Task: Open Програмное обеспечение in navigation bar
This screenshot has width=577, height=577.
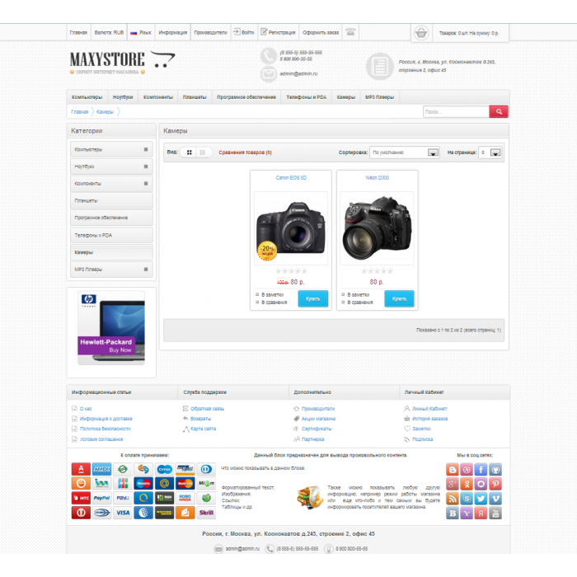Action: pos(246,97)
